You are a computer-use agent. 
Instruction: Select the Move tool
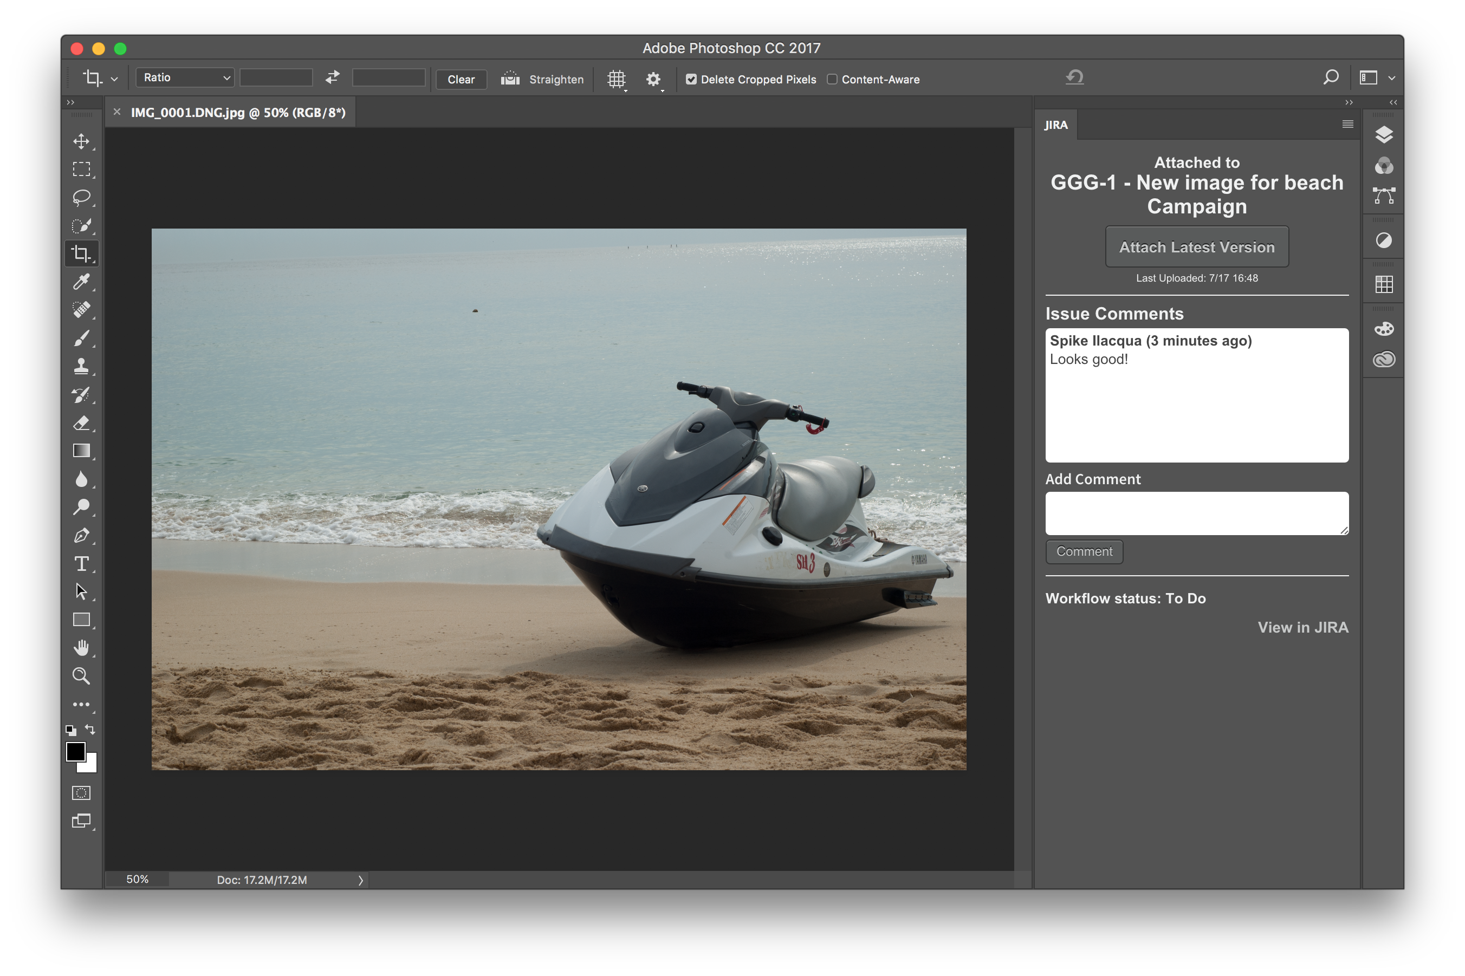point(81,141)
